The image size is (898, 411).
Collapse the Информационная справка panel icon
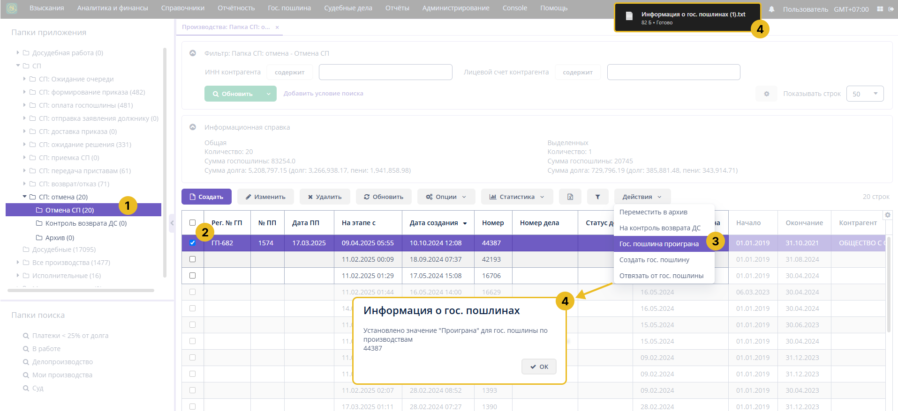pos(193,127)
